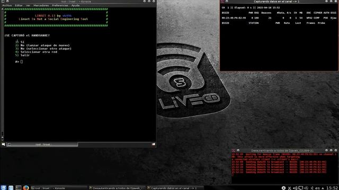339x190 pixels.
Task: Open the Editar menu in Konsole
Action: (19, 5)
